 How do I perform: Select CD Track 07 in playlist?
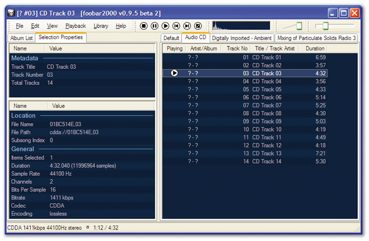pos(245,105)
